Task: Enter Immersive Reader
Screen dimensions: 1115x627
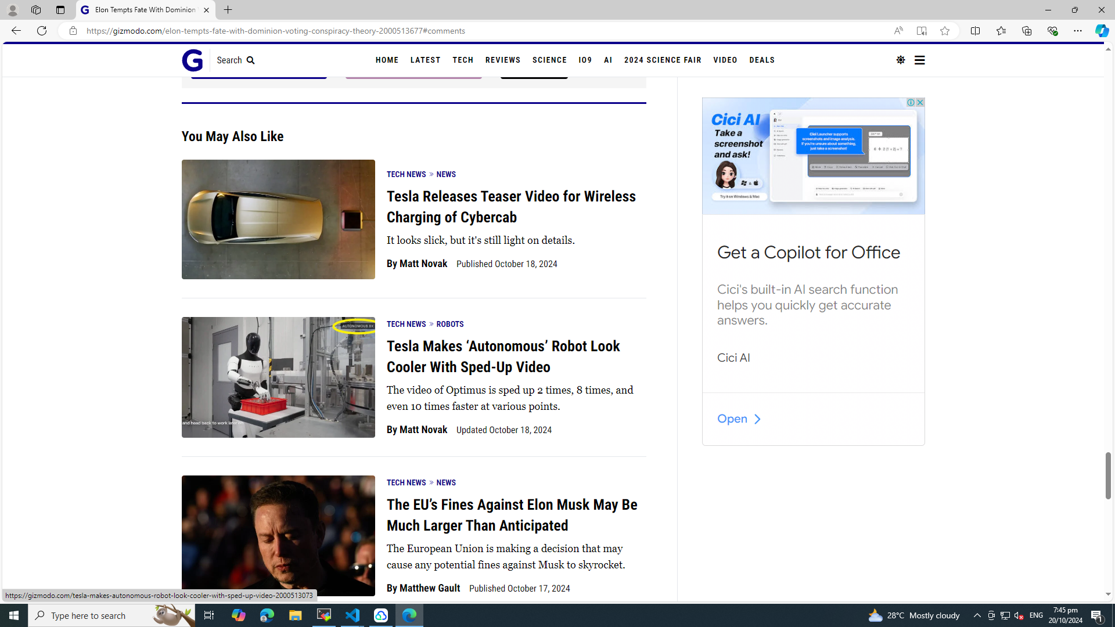Action: (922, 31)
